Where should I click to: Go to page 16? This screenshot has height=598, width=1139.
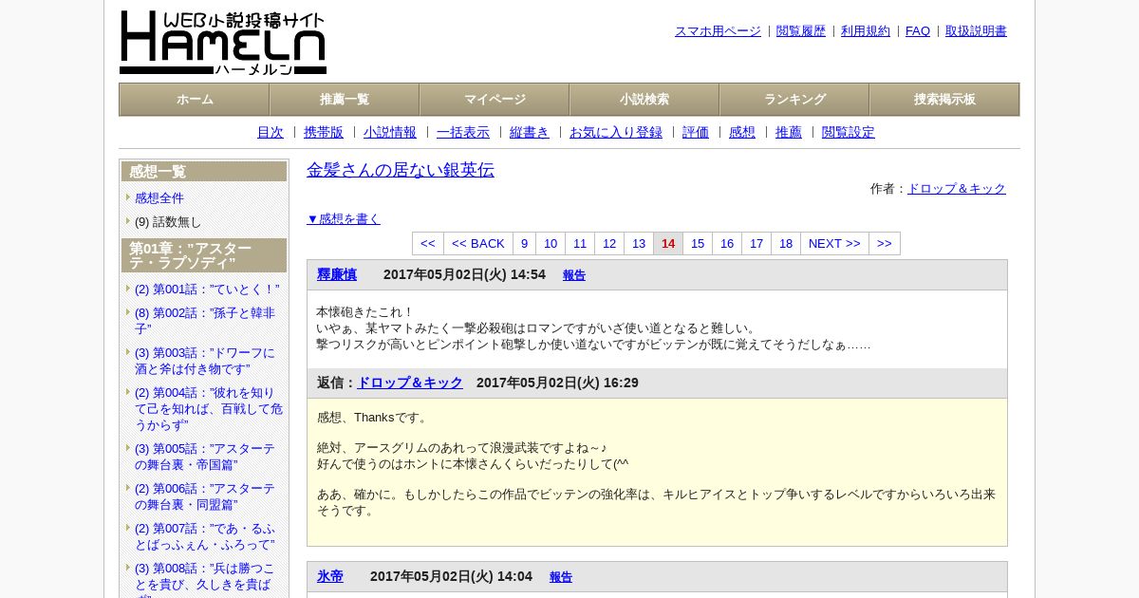pyautogui.click(x=727, y=244)
